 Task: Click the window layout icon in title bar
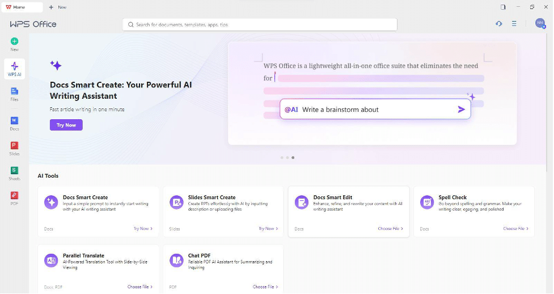[x=503, y=7]
